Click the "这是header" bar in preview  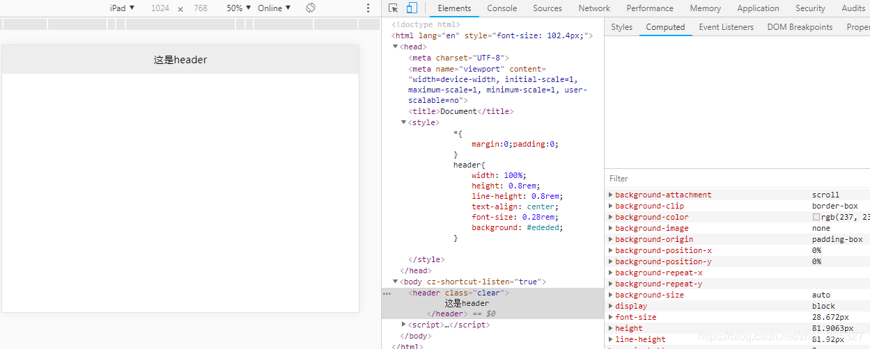(180, 60)
